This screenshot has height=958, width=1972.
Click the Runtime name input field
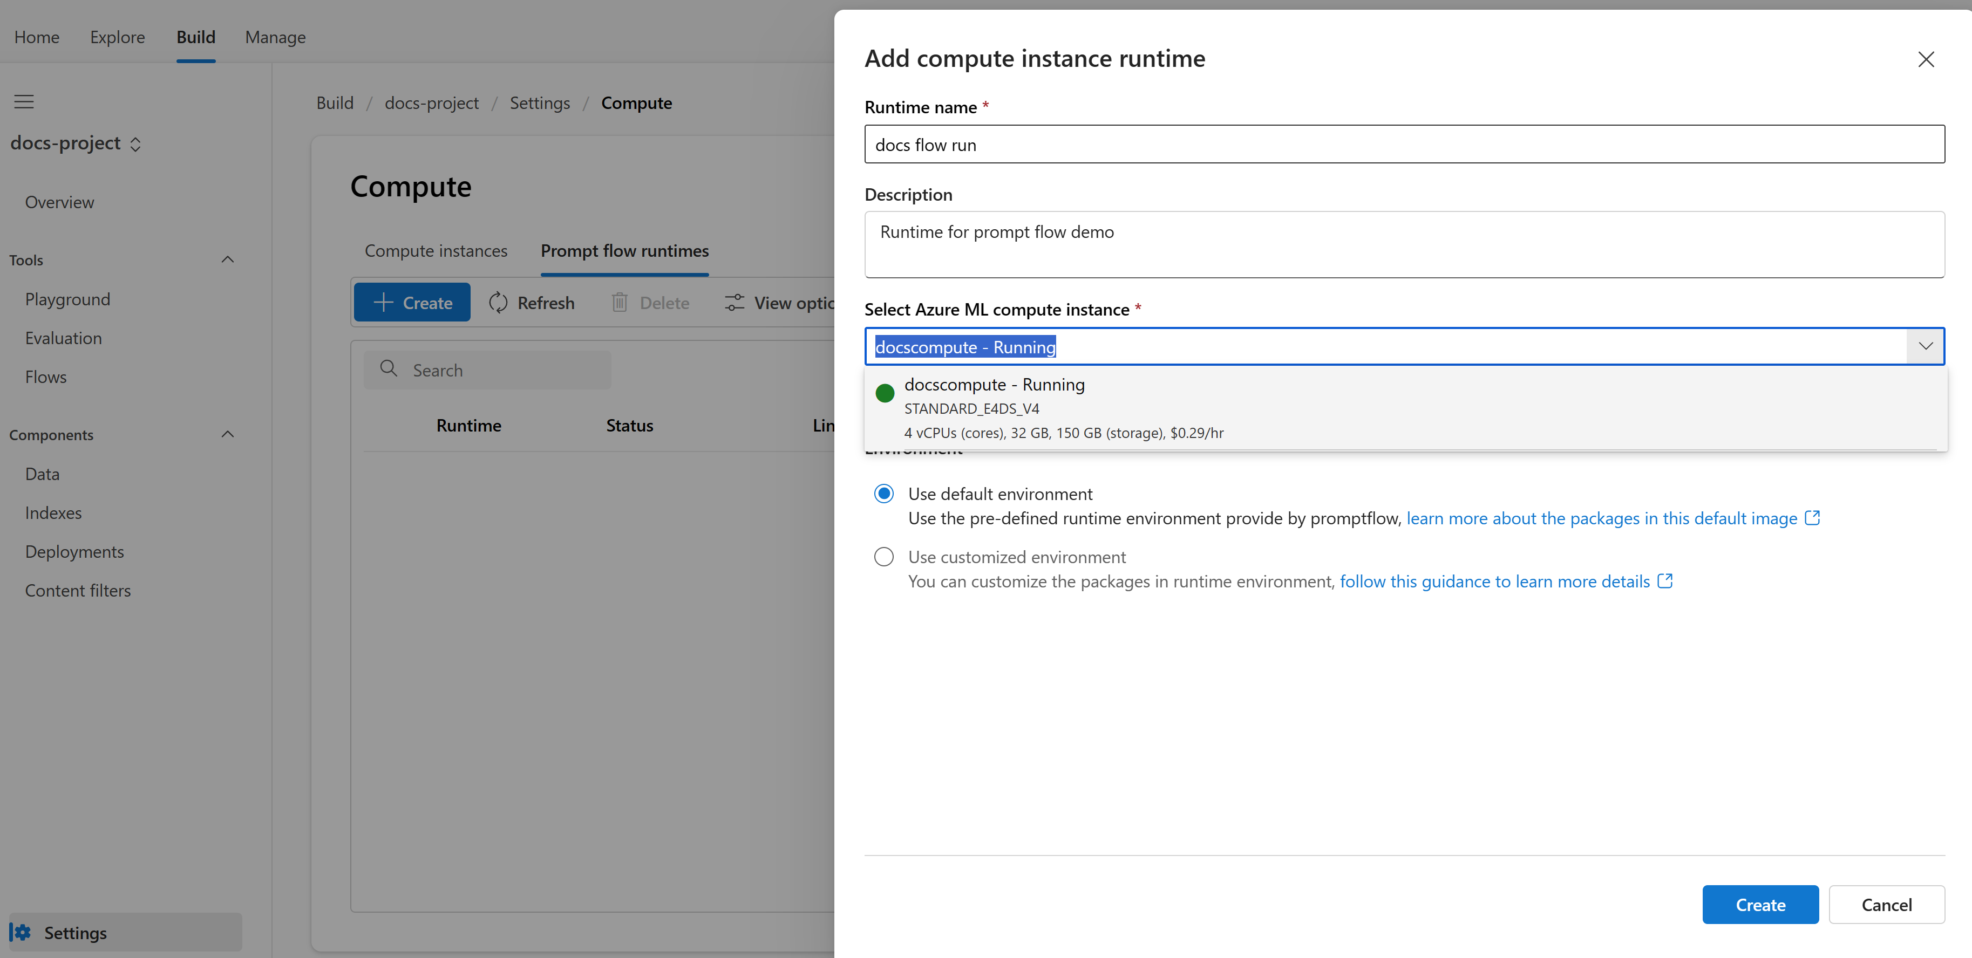pyautogui.click(x=1404, y=144)
